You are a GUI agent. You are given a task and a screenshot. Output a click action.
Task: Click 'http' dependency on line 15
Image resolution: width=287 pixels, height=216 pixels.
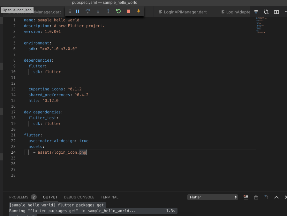point(33,101)
